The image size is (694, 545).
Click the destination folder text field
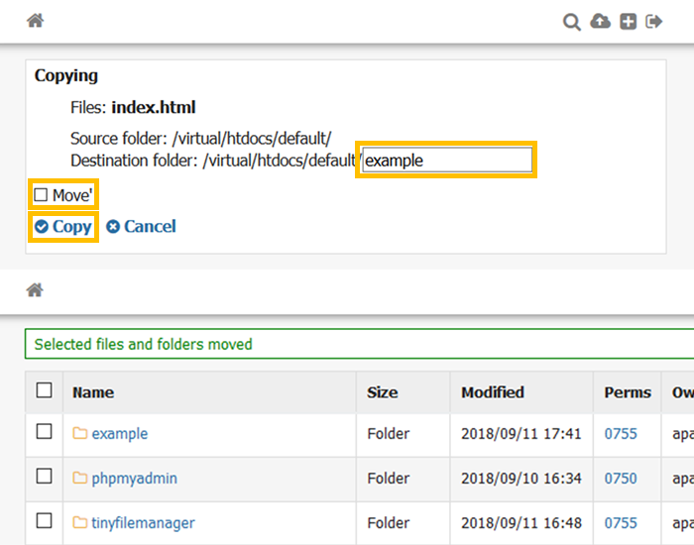pos(447,160)
